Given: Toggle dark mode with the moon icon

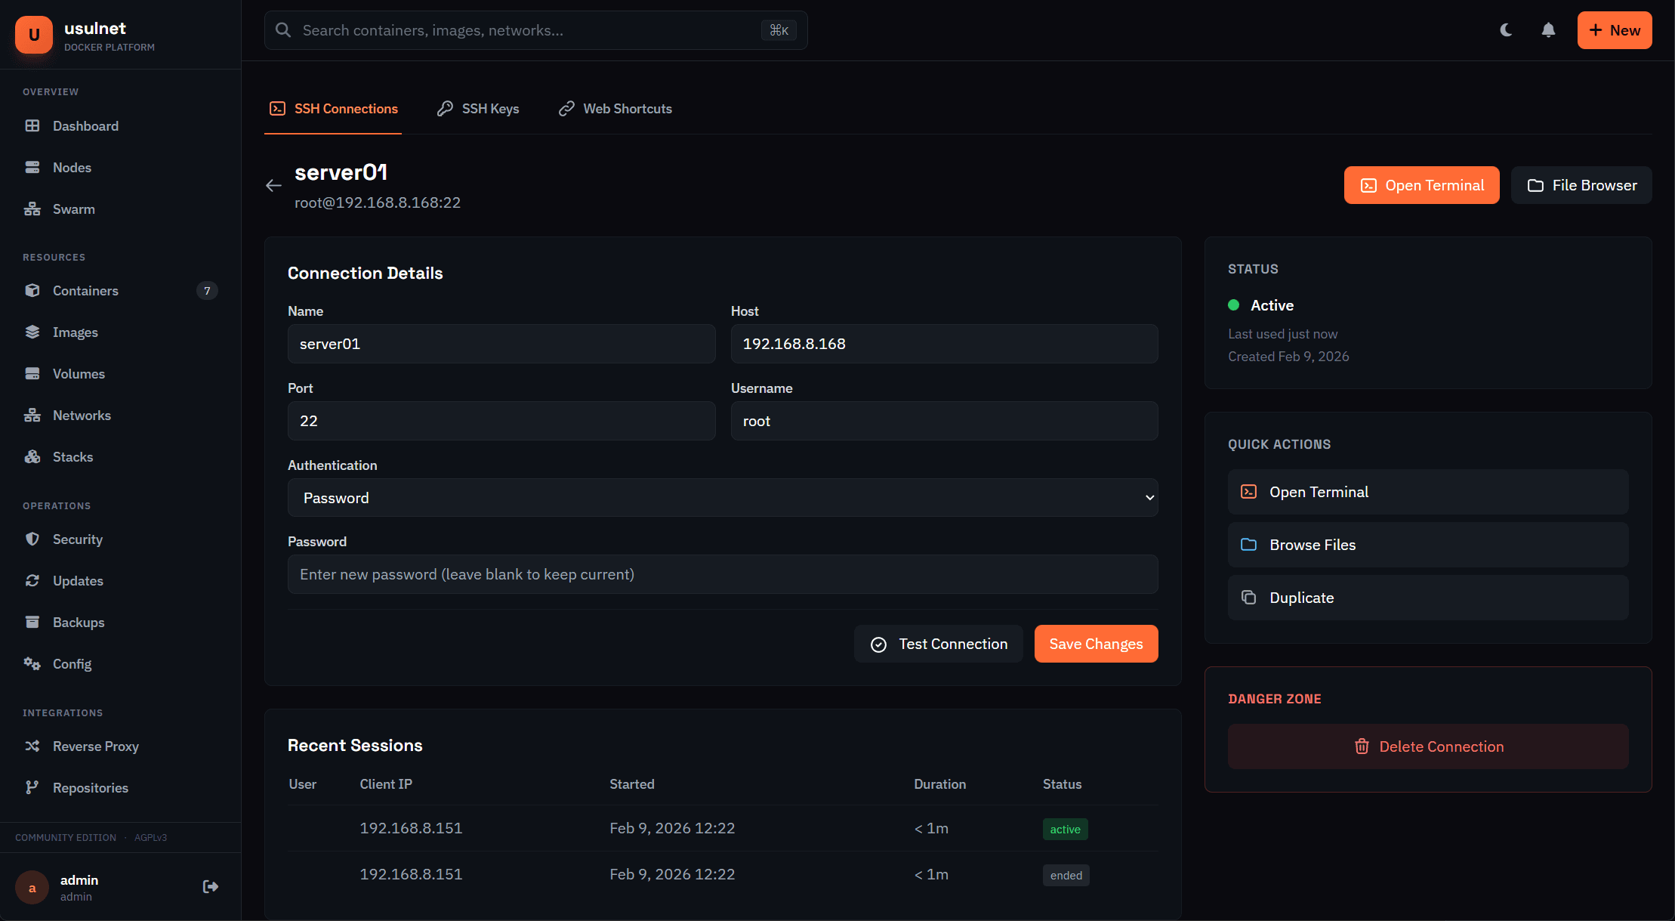Looking at the screenshot, I should pos(1506,30).
